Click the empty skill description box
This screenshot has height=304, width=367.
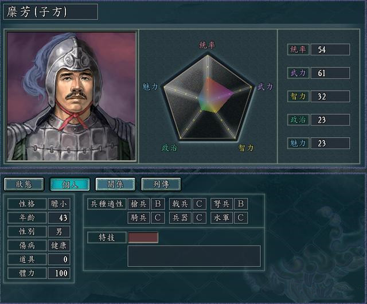194,256
